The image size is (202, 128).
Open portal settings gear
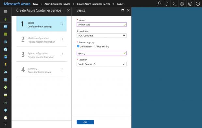182,4
